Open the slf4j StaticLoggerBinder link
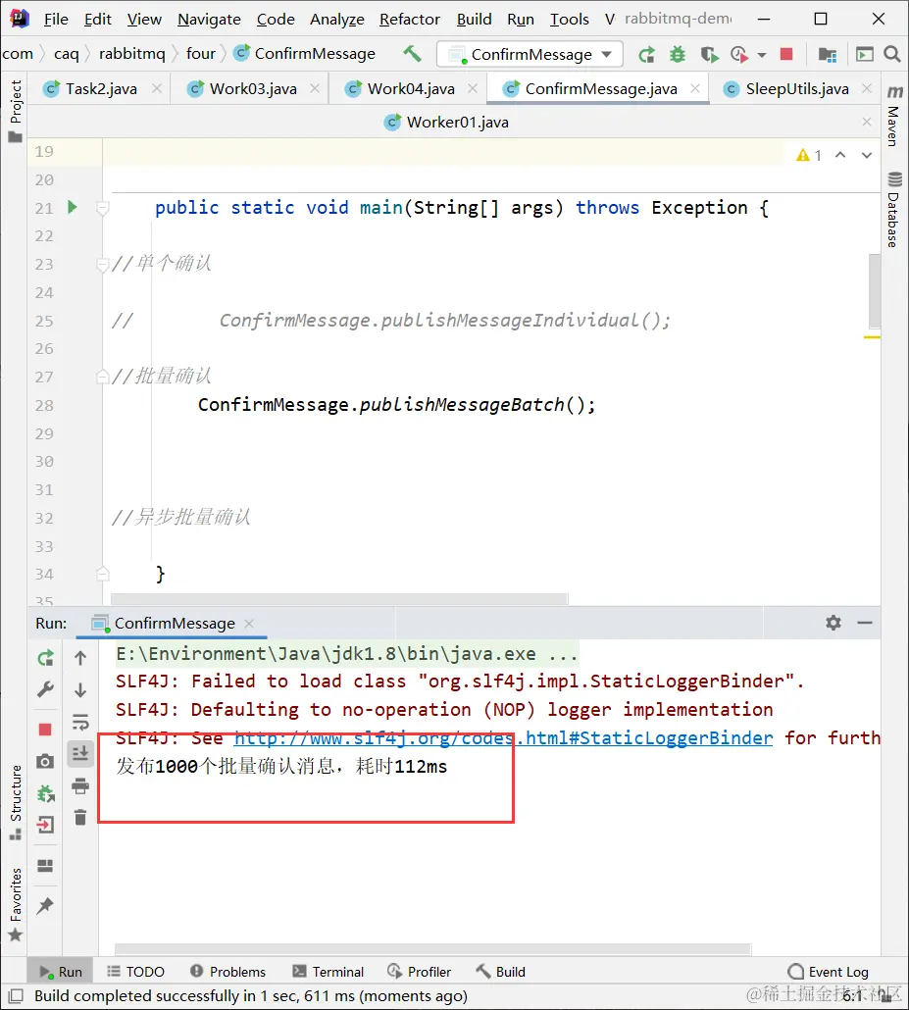Image resolution: width=909 pixels, height=1010 pixels. (503, 737)
